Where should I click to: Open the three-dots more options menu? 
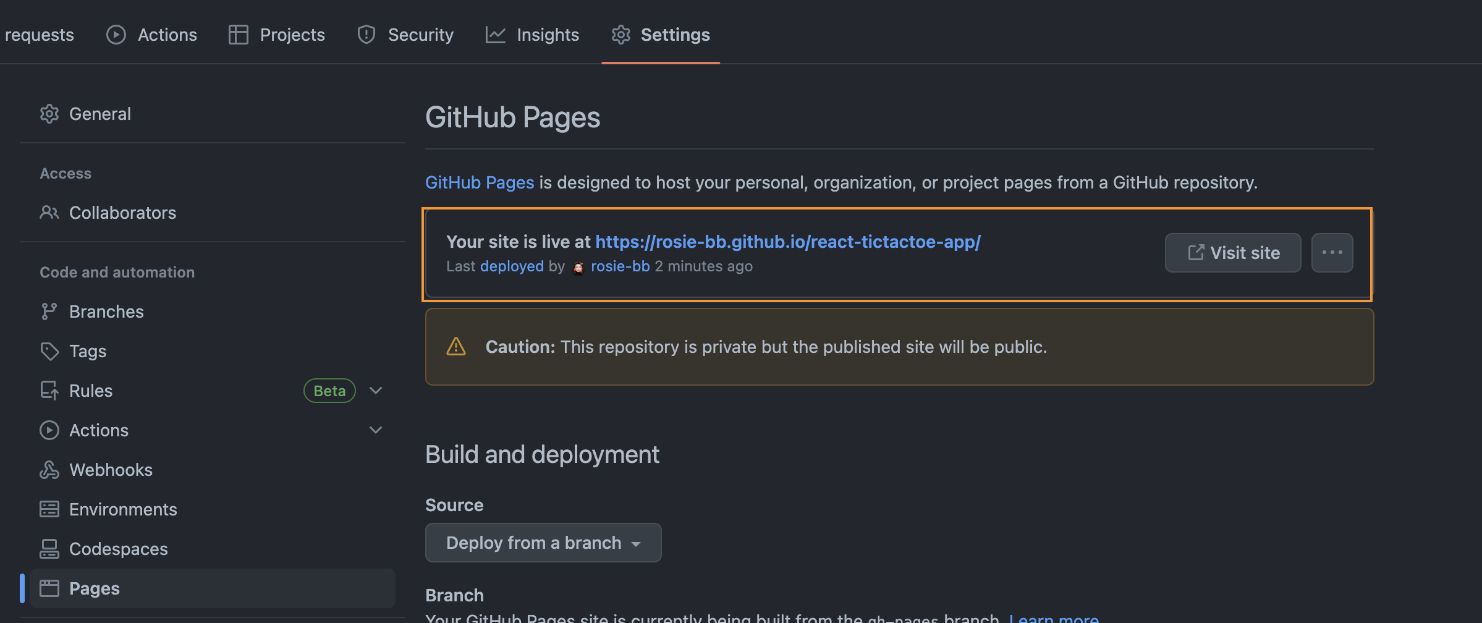pos(1332,253)
